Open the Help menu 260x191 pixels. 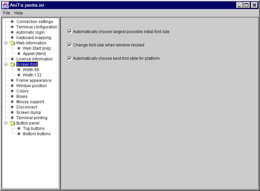point(19,13)
